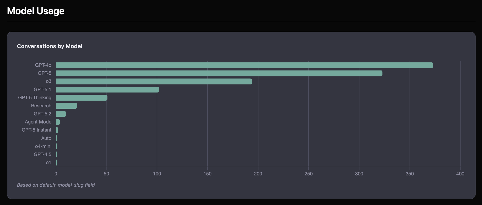Select the Research bar

(x=66, y=106)
